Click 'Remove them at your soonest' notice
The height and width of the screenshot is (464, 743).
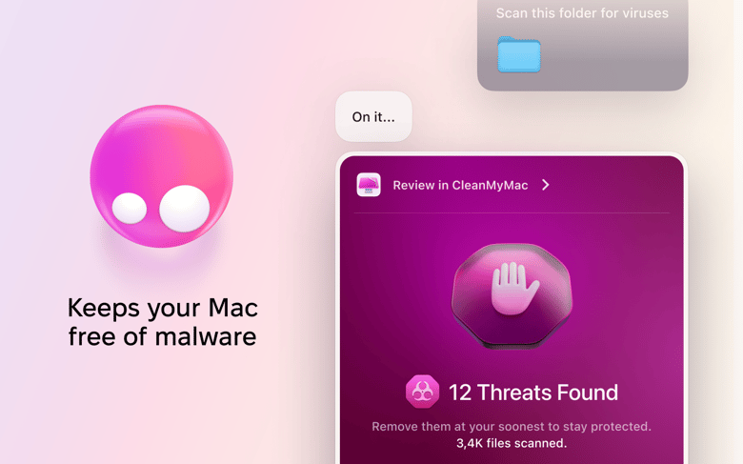tap(512, 427)
